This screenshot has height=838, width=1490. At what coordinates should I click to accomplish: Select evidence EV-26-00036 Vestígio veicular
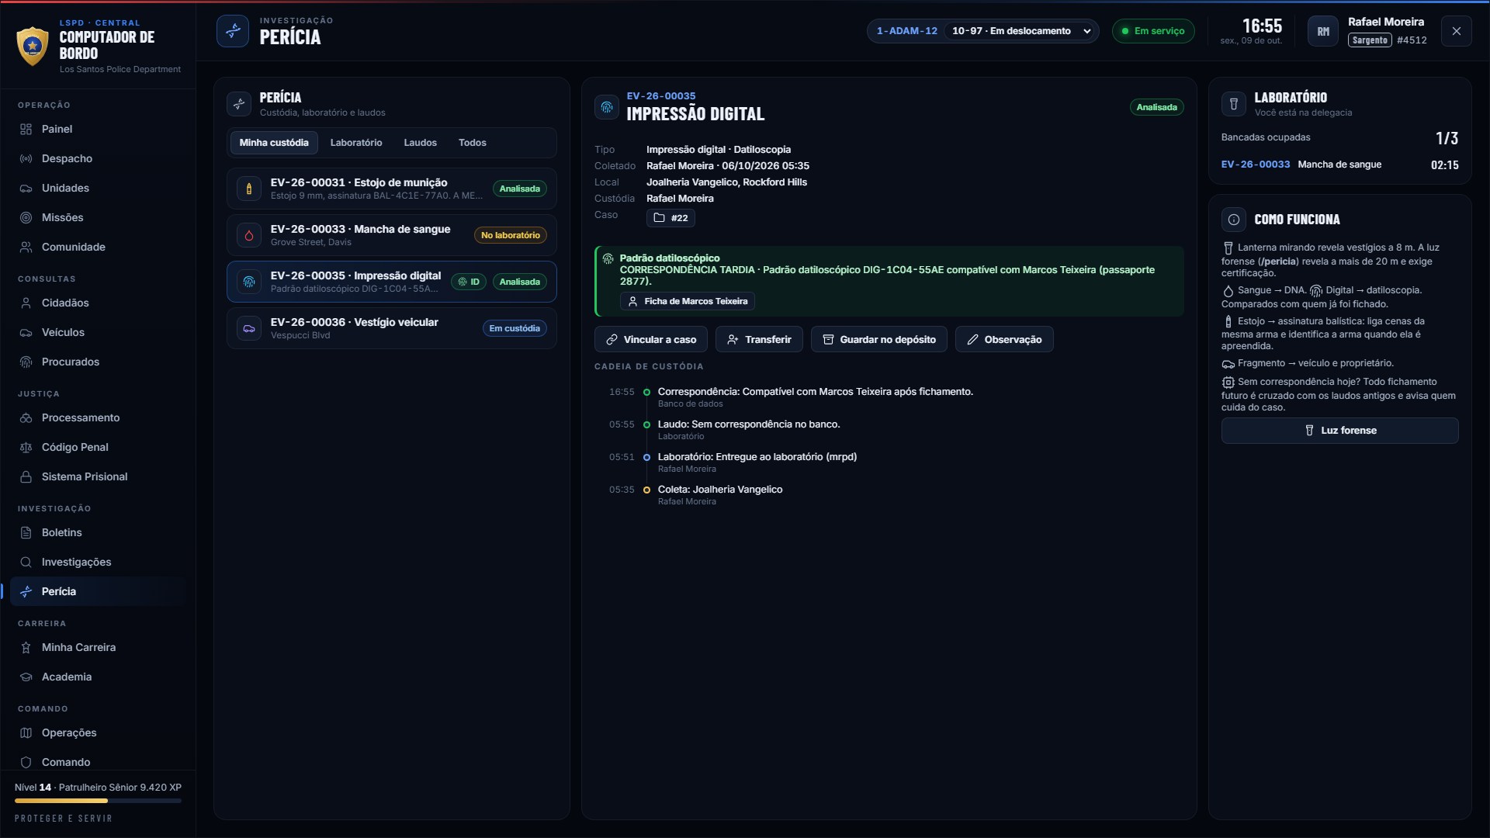pyautogui.click(x=392, y=328)
